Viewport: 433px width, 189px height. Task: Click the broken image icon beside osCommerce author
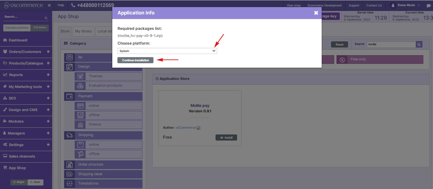click(x=199, y=128)
